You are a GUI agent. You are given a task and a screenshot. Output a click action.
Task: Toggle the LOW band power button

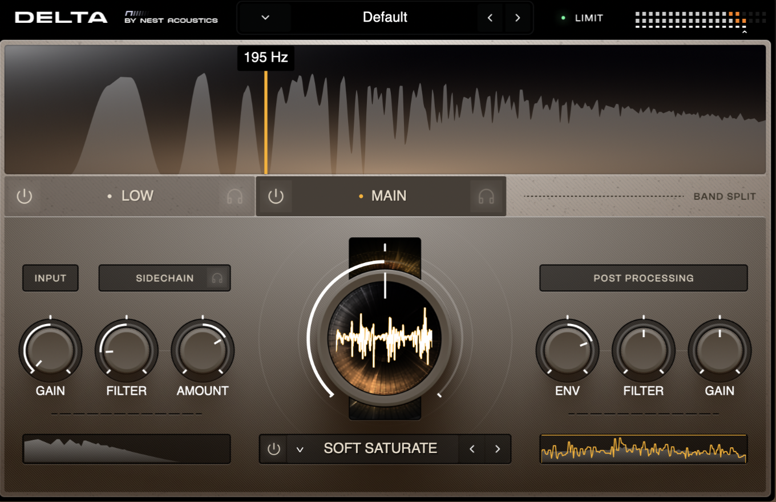pos(24,196)
